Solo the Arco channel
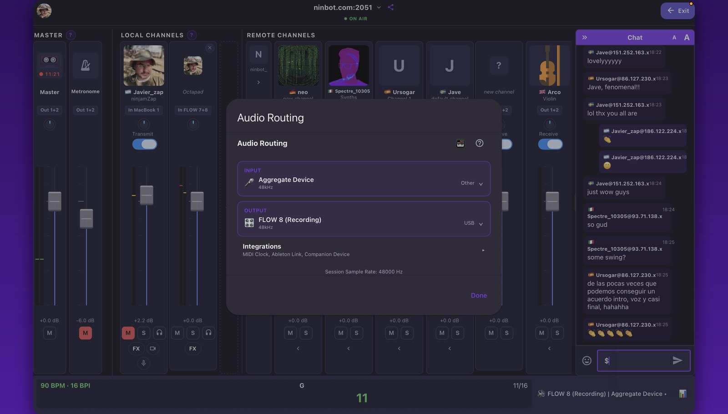728x414 pixels. [557, 333]
